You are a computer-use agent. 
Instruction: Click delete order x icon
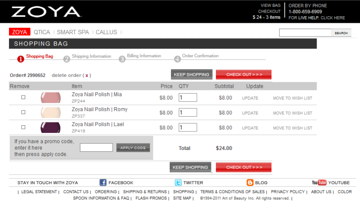87,75
